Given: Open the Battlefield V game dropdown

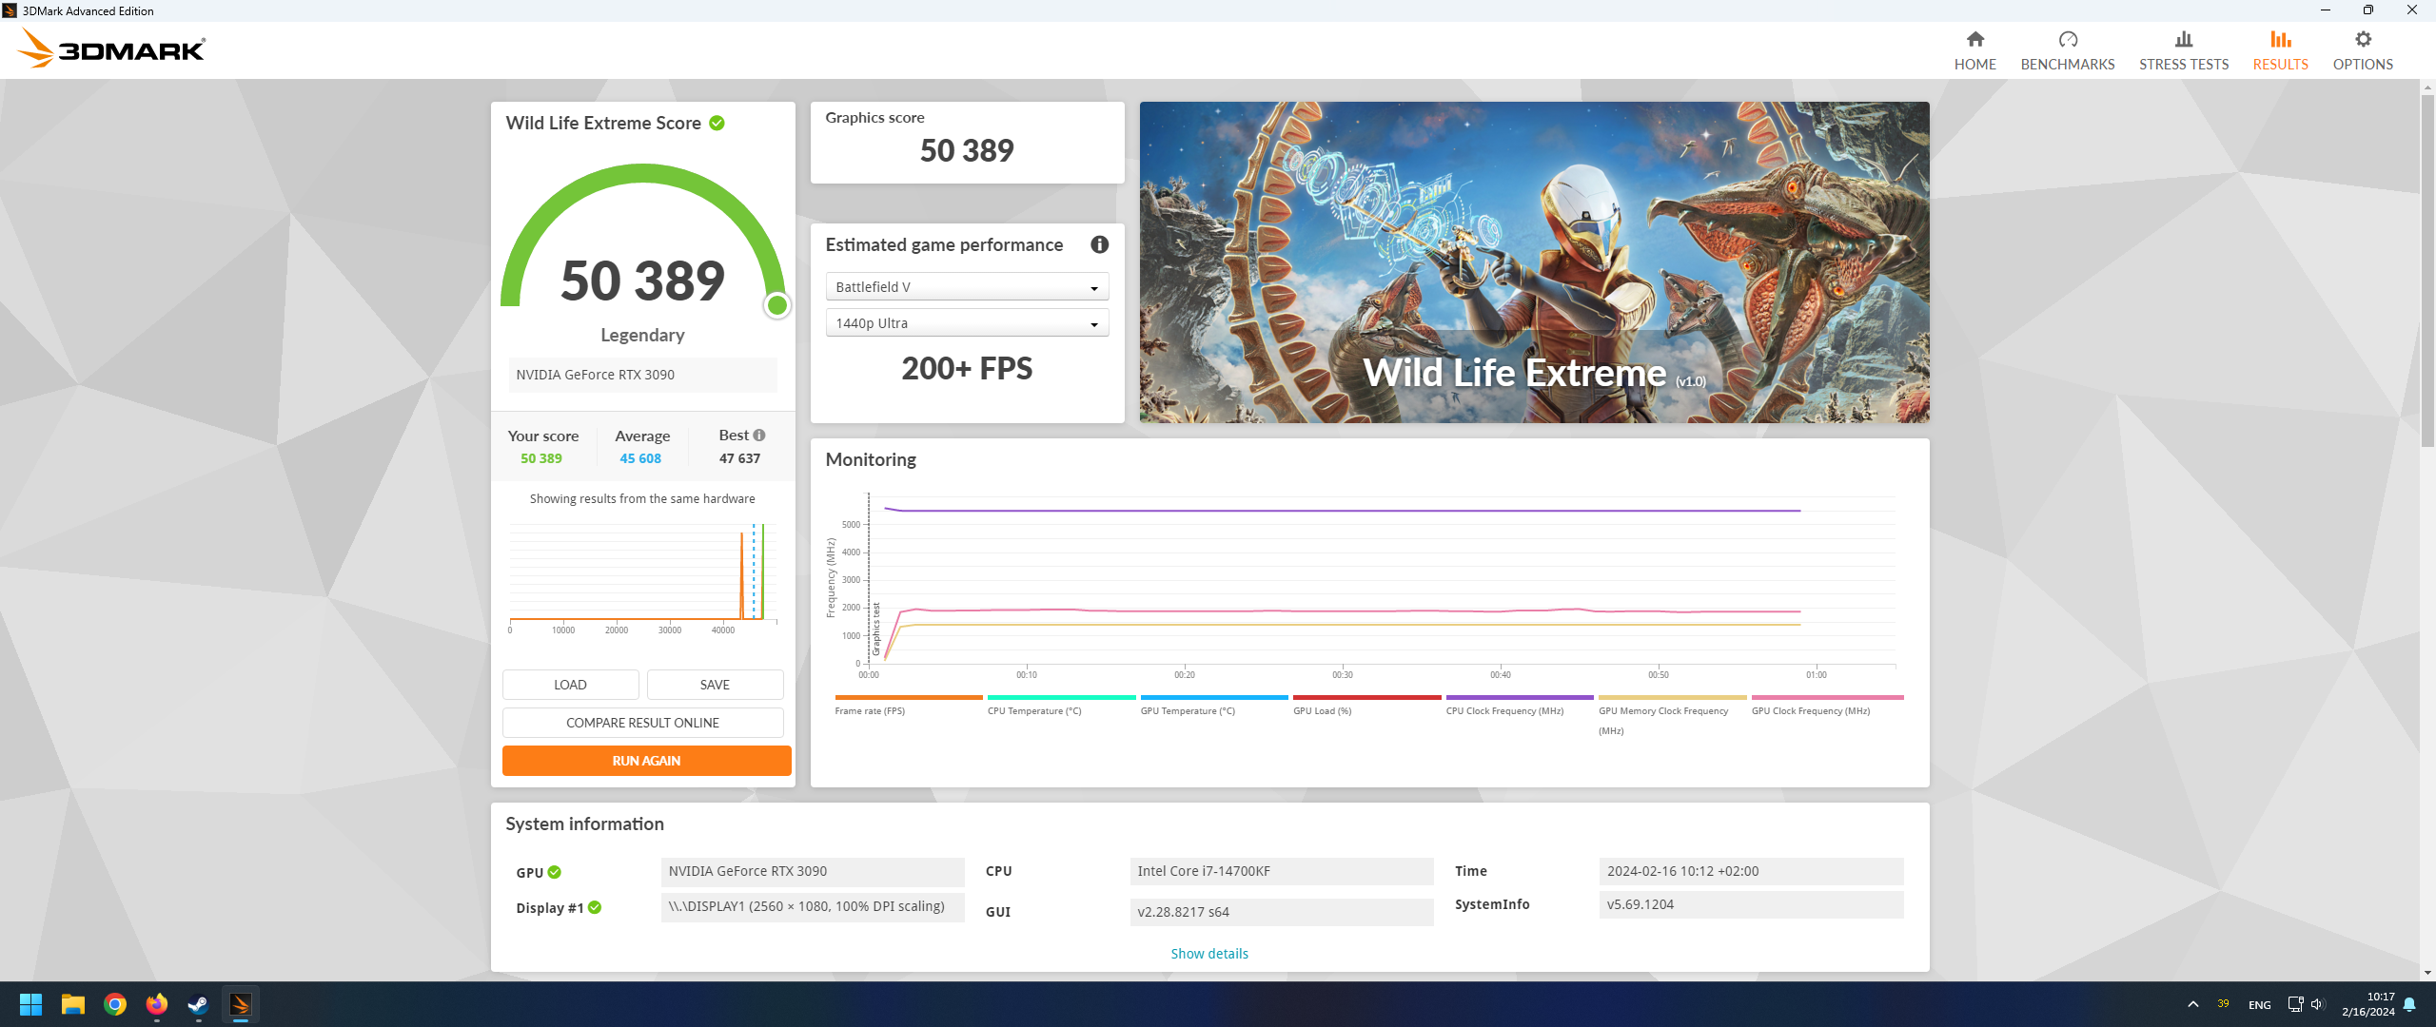Looking at the screenshot, I should click(x=967, y=287).
